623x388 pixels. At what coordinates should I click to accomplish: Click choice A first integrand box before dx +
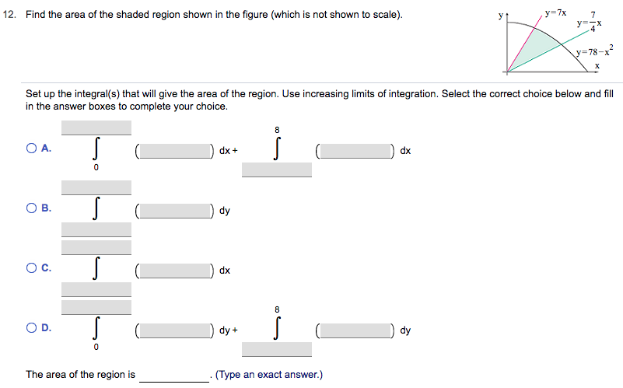[177, 150]
